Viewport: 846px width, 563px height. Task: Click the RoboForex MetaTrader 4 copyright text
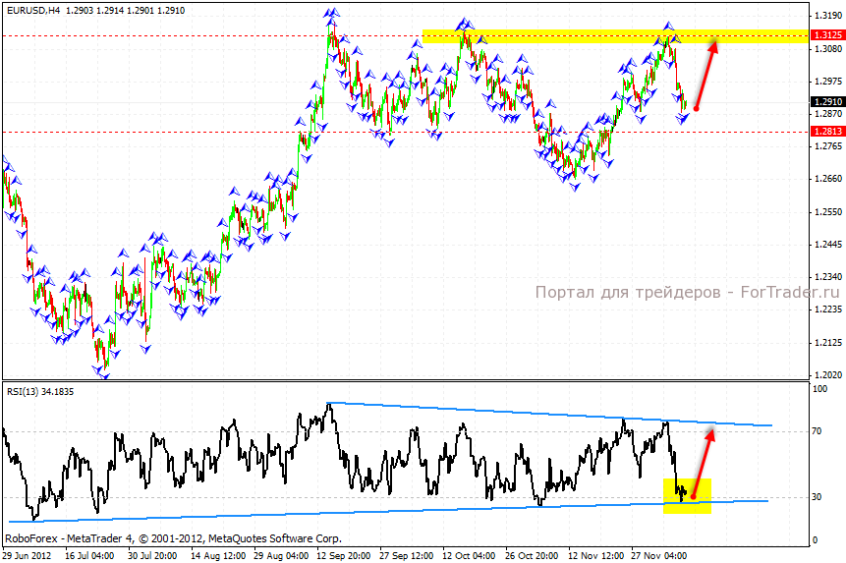coord(173,538)
